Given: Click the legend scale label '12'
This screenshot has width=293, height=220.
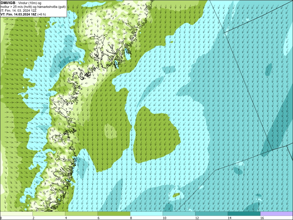Looking at the screenshot, I should pos(197,218).
